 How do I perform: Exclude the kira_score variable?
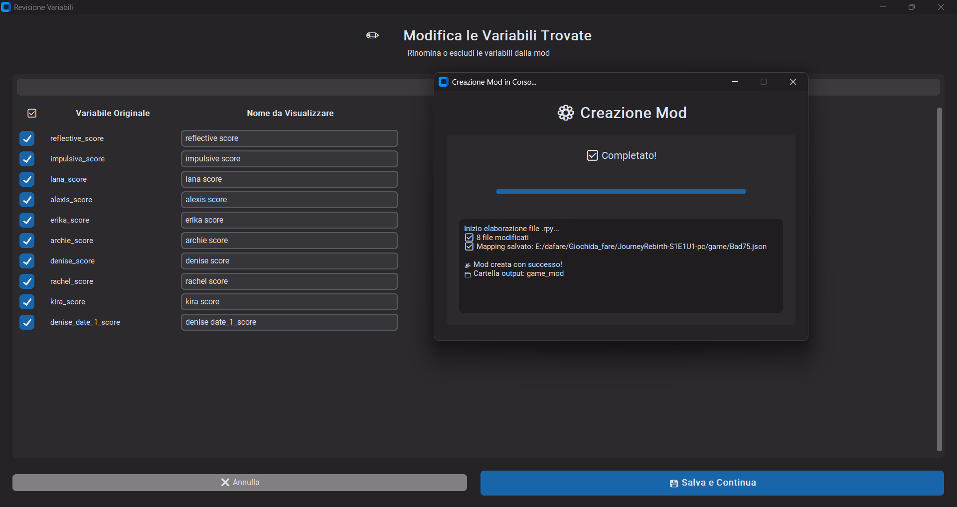coord(27,302)
